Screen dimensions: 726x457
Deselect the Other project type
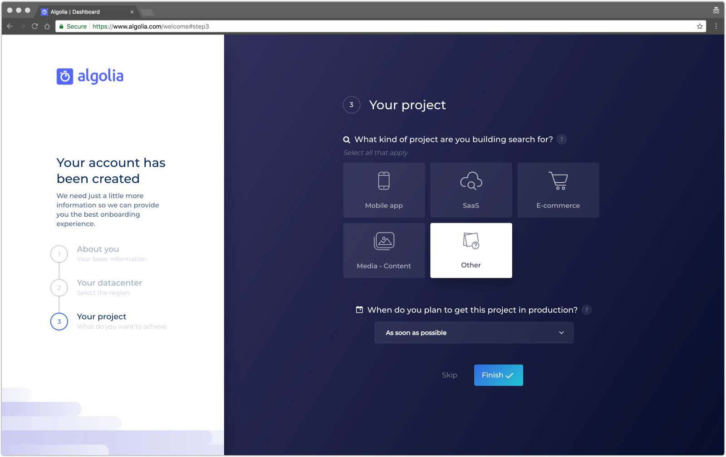pos(471,250)
